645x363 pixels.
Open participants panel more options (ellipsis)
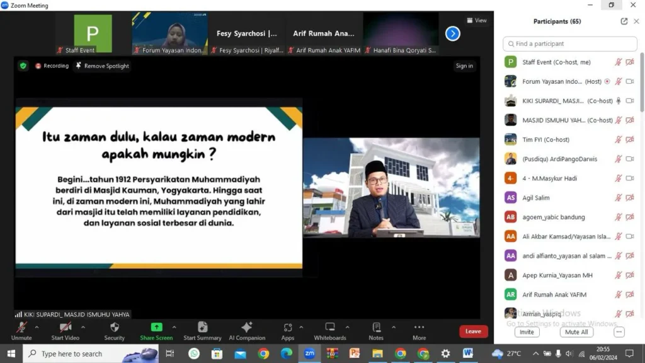pyautogui.click(x=619, y=332)
